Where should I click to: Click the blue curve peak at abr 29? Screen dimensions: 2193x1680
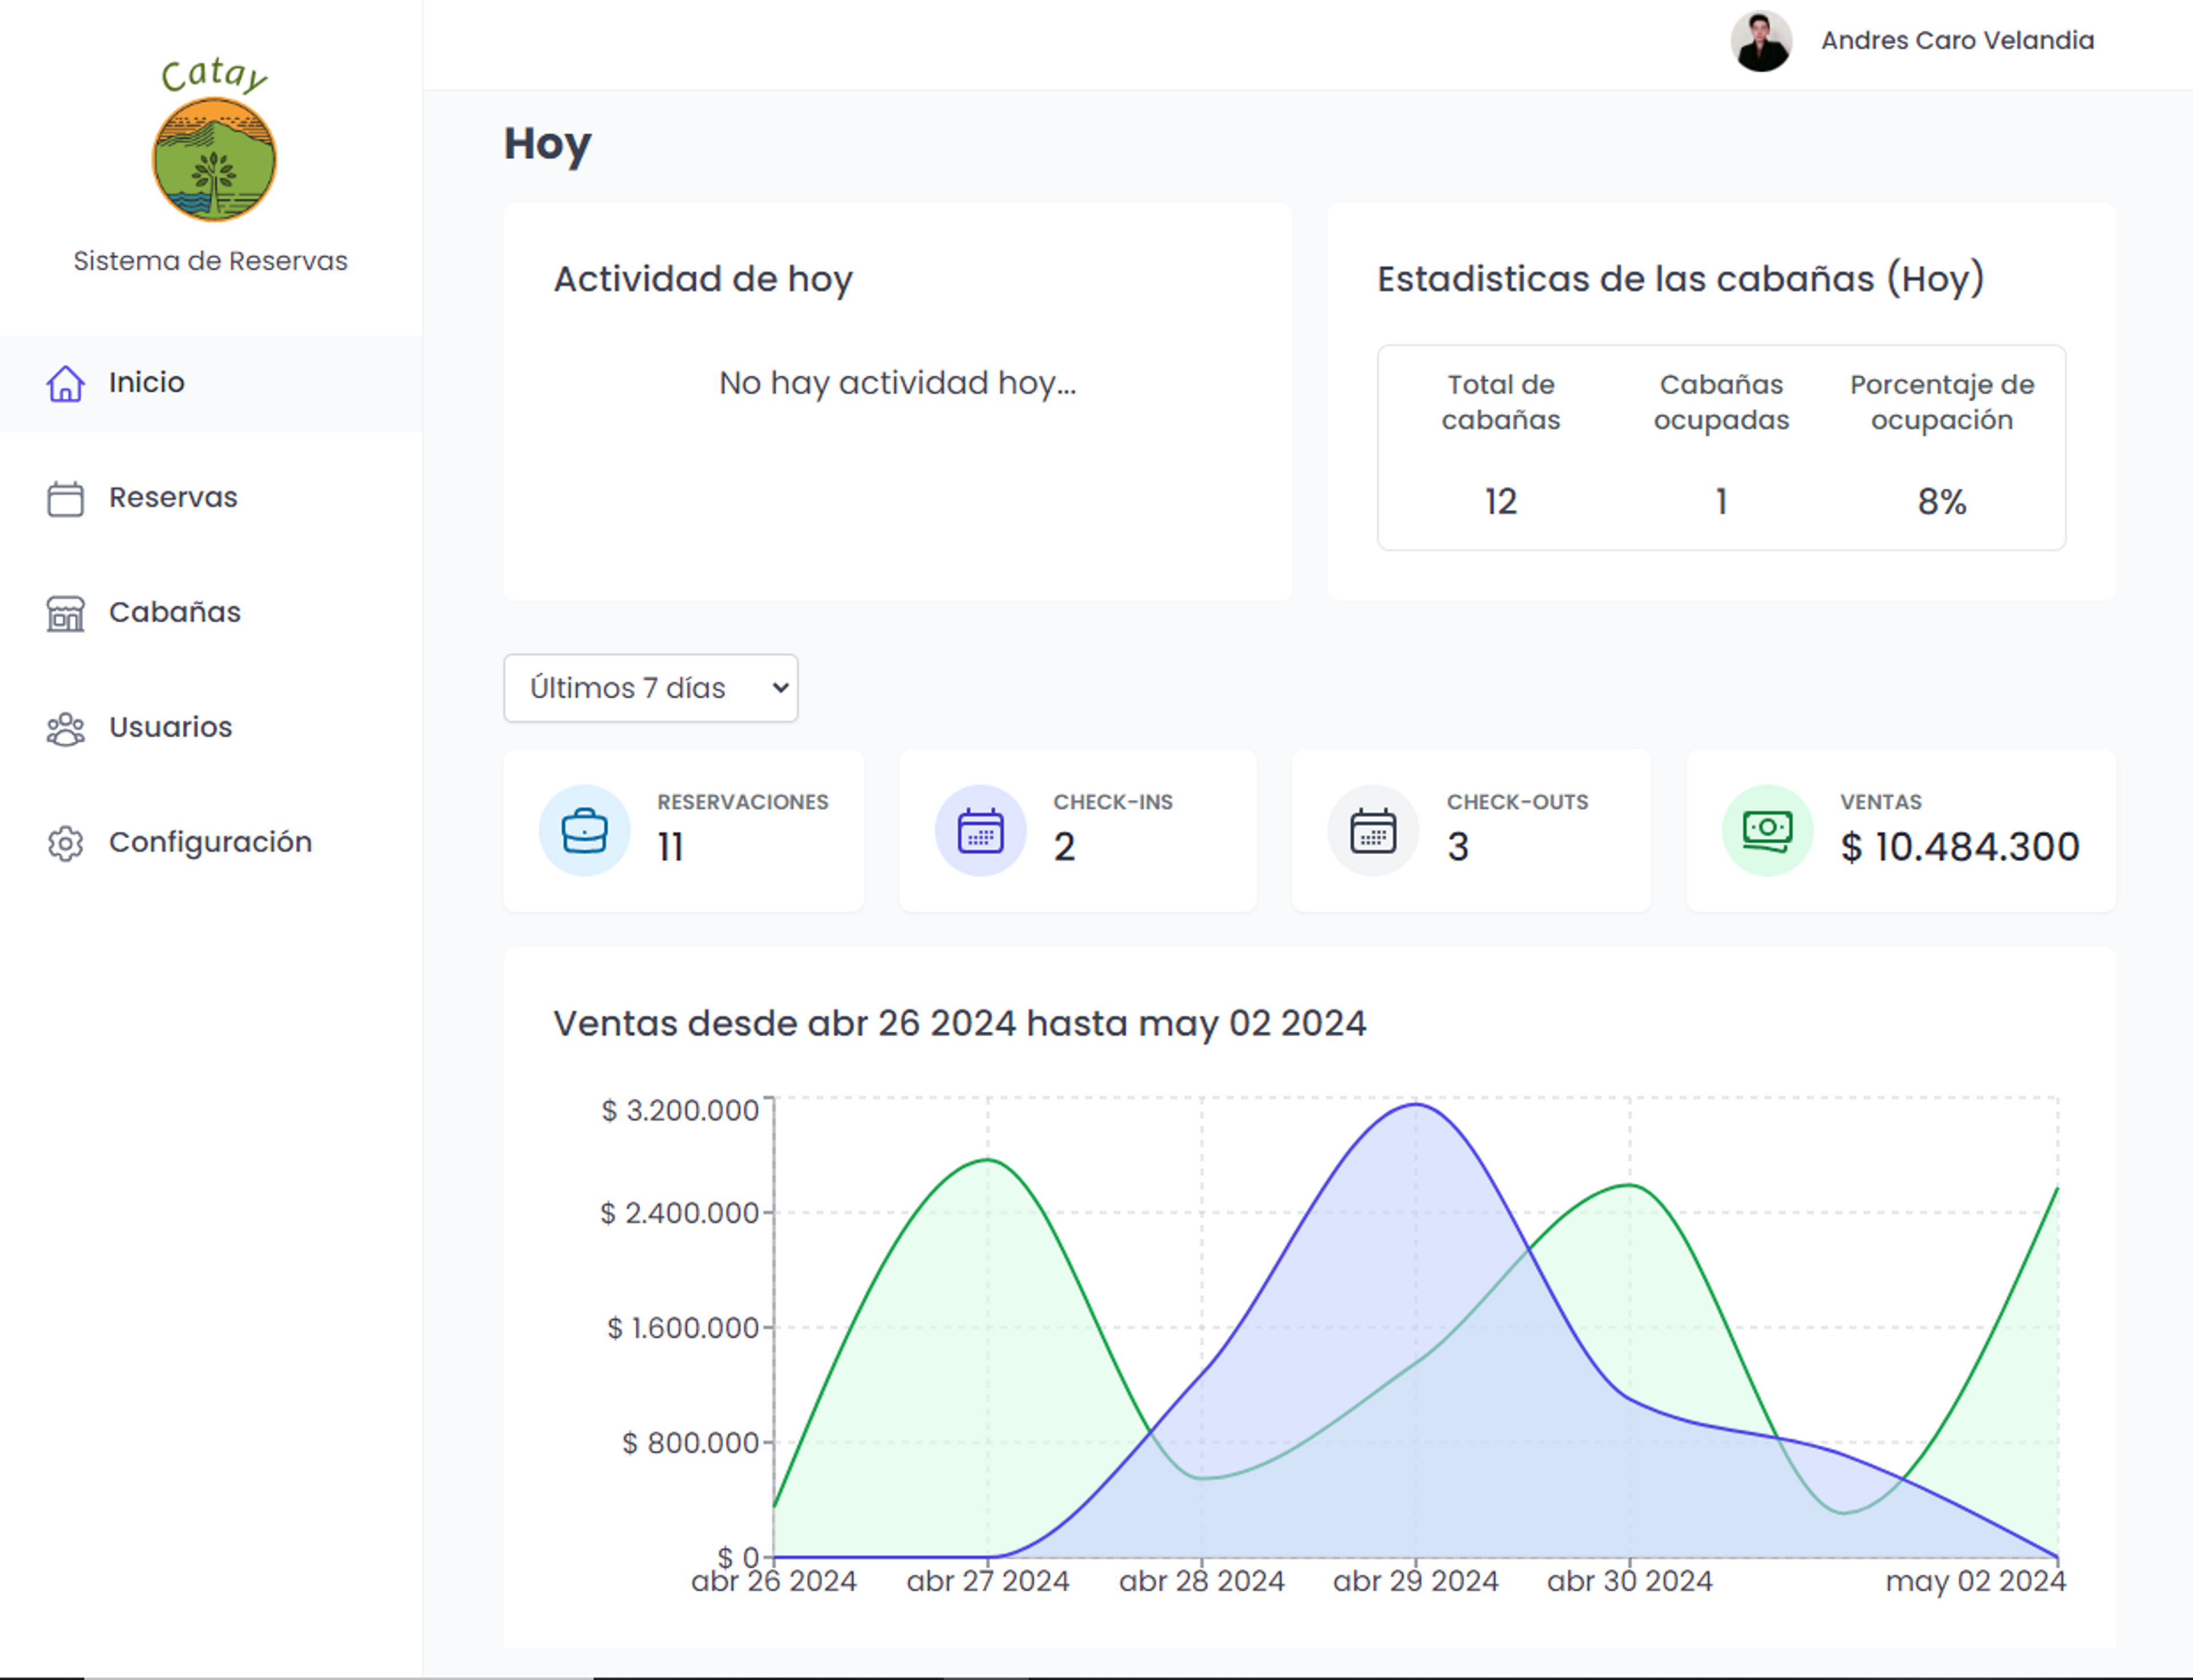(x=1416, y=1105)
